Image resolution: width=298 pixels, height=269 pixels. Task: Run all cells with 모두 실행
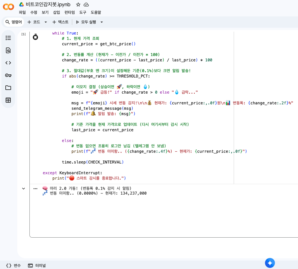coord(86,22)
